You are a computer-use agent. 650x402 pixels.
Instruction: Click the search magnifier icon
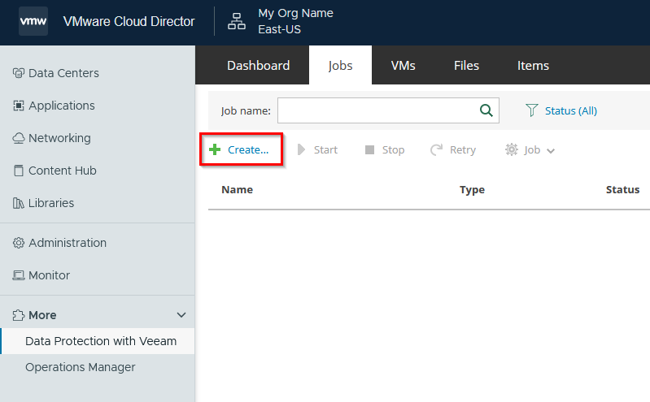486,110
